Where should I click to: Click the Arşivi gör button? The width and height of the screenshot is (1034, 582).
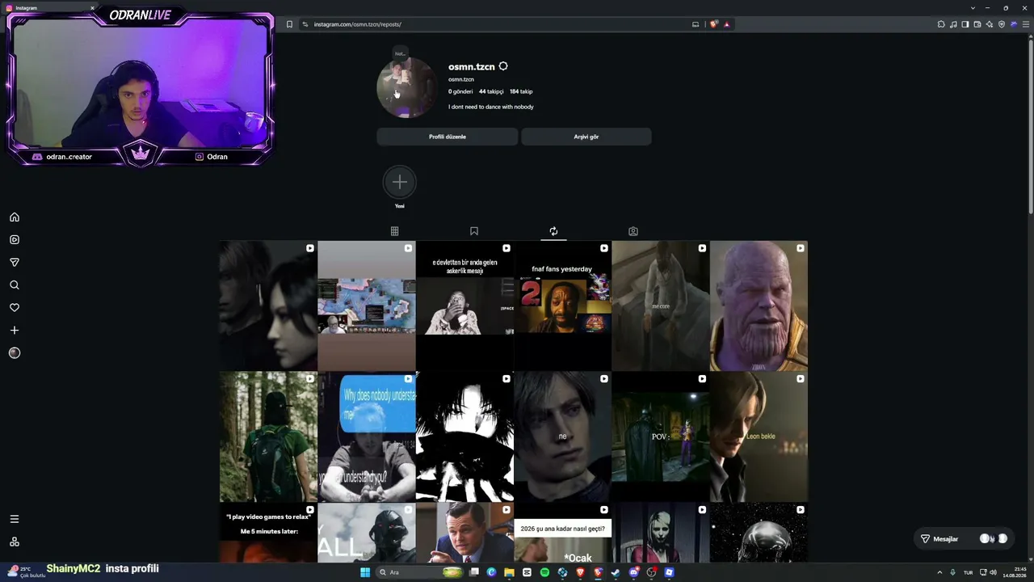[x=586, y=137]
